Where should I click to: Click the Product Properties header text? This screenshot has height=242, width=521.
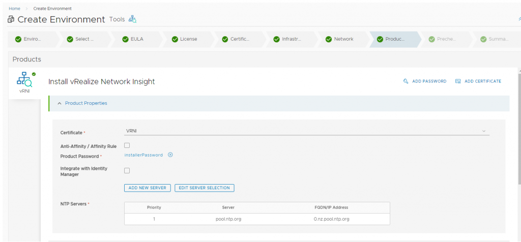pos(86,103)
